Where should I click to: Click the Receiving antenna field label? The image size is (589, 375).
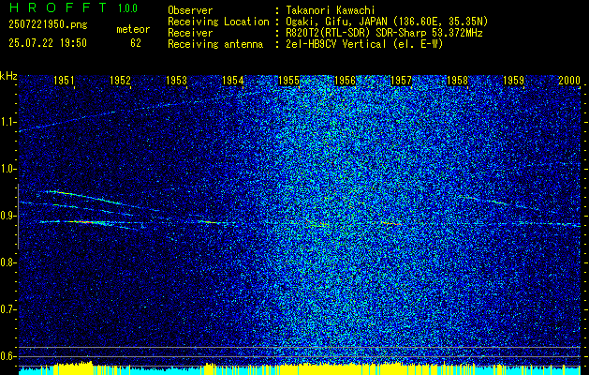coord(215,44)
